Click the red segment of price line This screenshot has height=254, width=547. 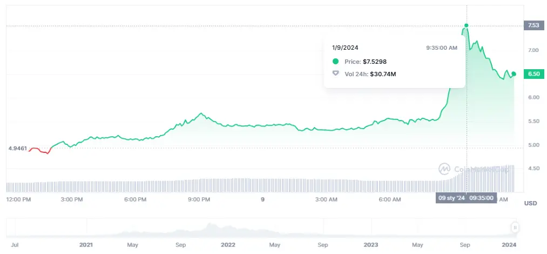(38, 150)
